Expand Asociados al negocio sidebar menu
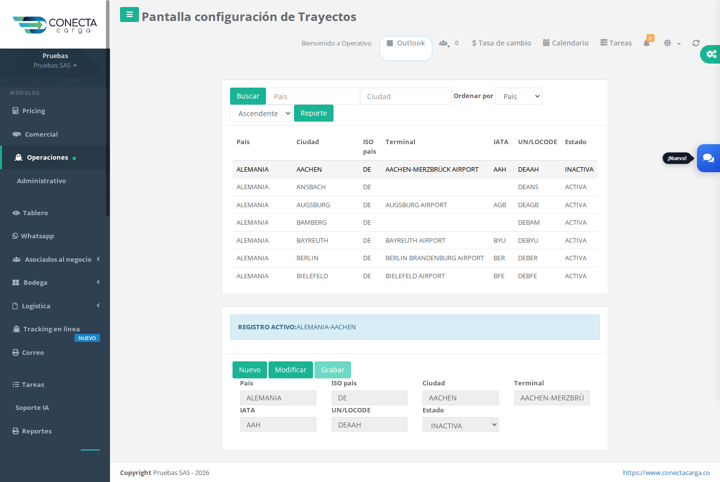This screenshot has height=482, width=720. 55,259
